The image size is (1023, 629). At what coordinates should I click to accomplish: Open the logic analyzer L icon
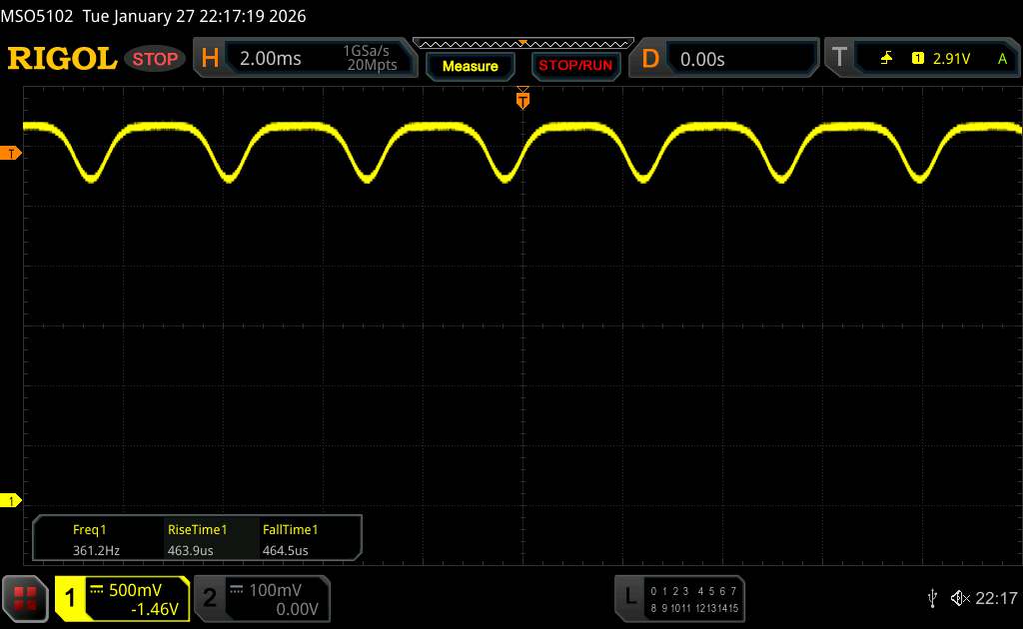[x=629, y=597]
